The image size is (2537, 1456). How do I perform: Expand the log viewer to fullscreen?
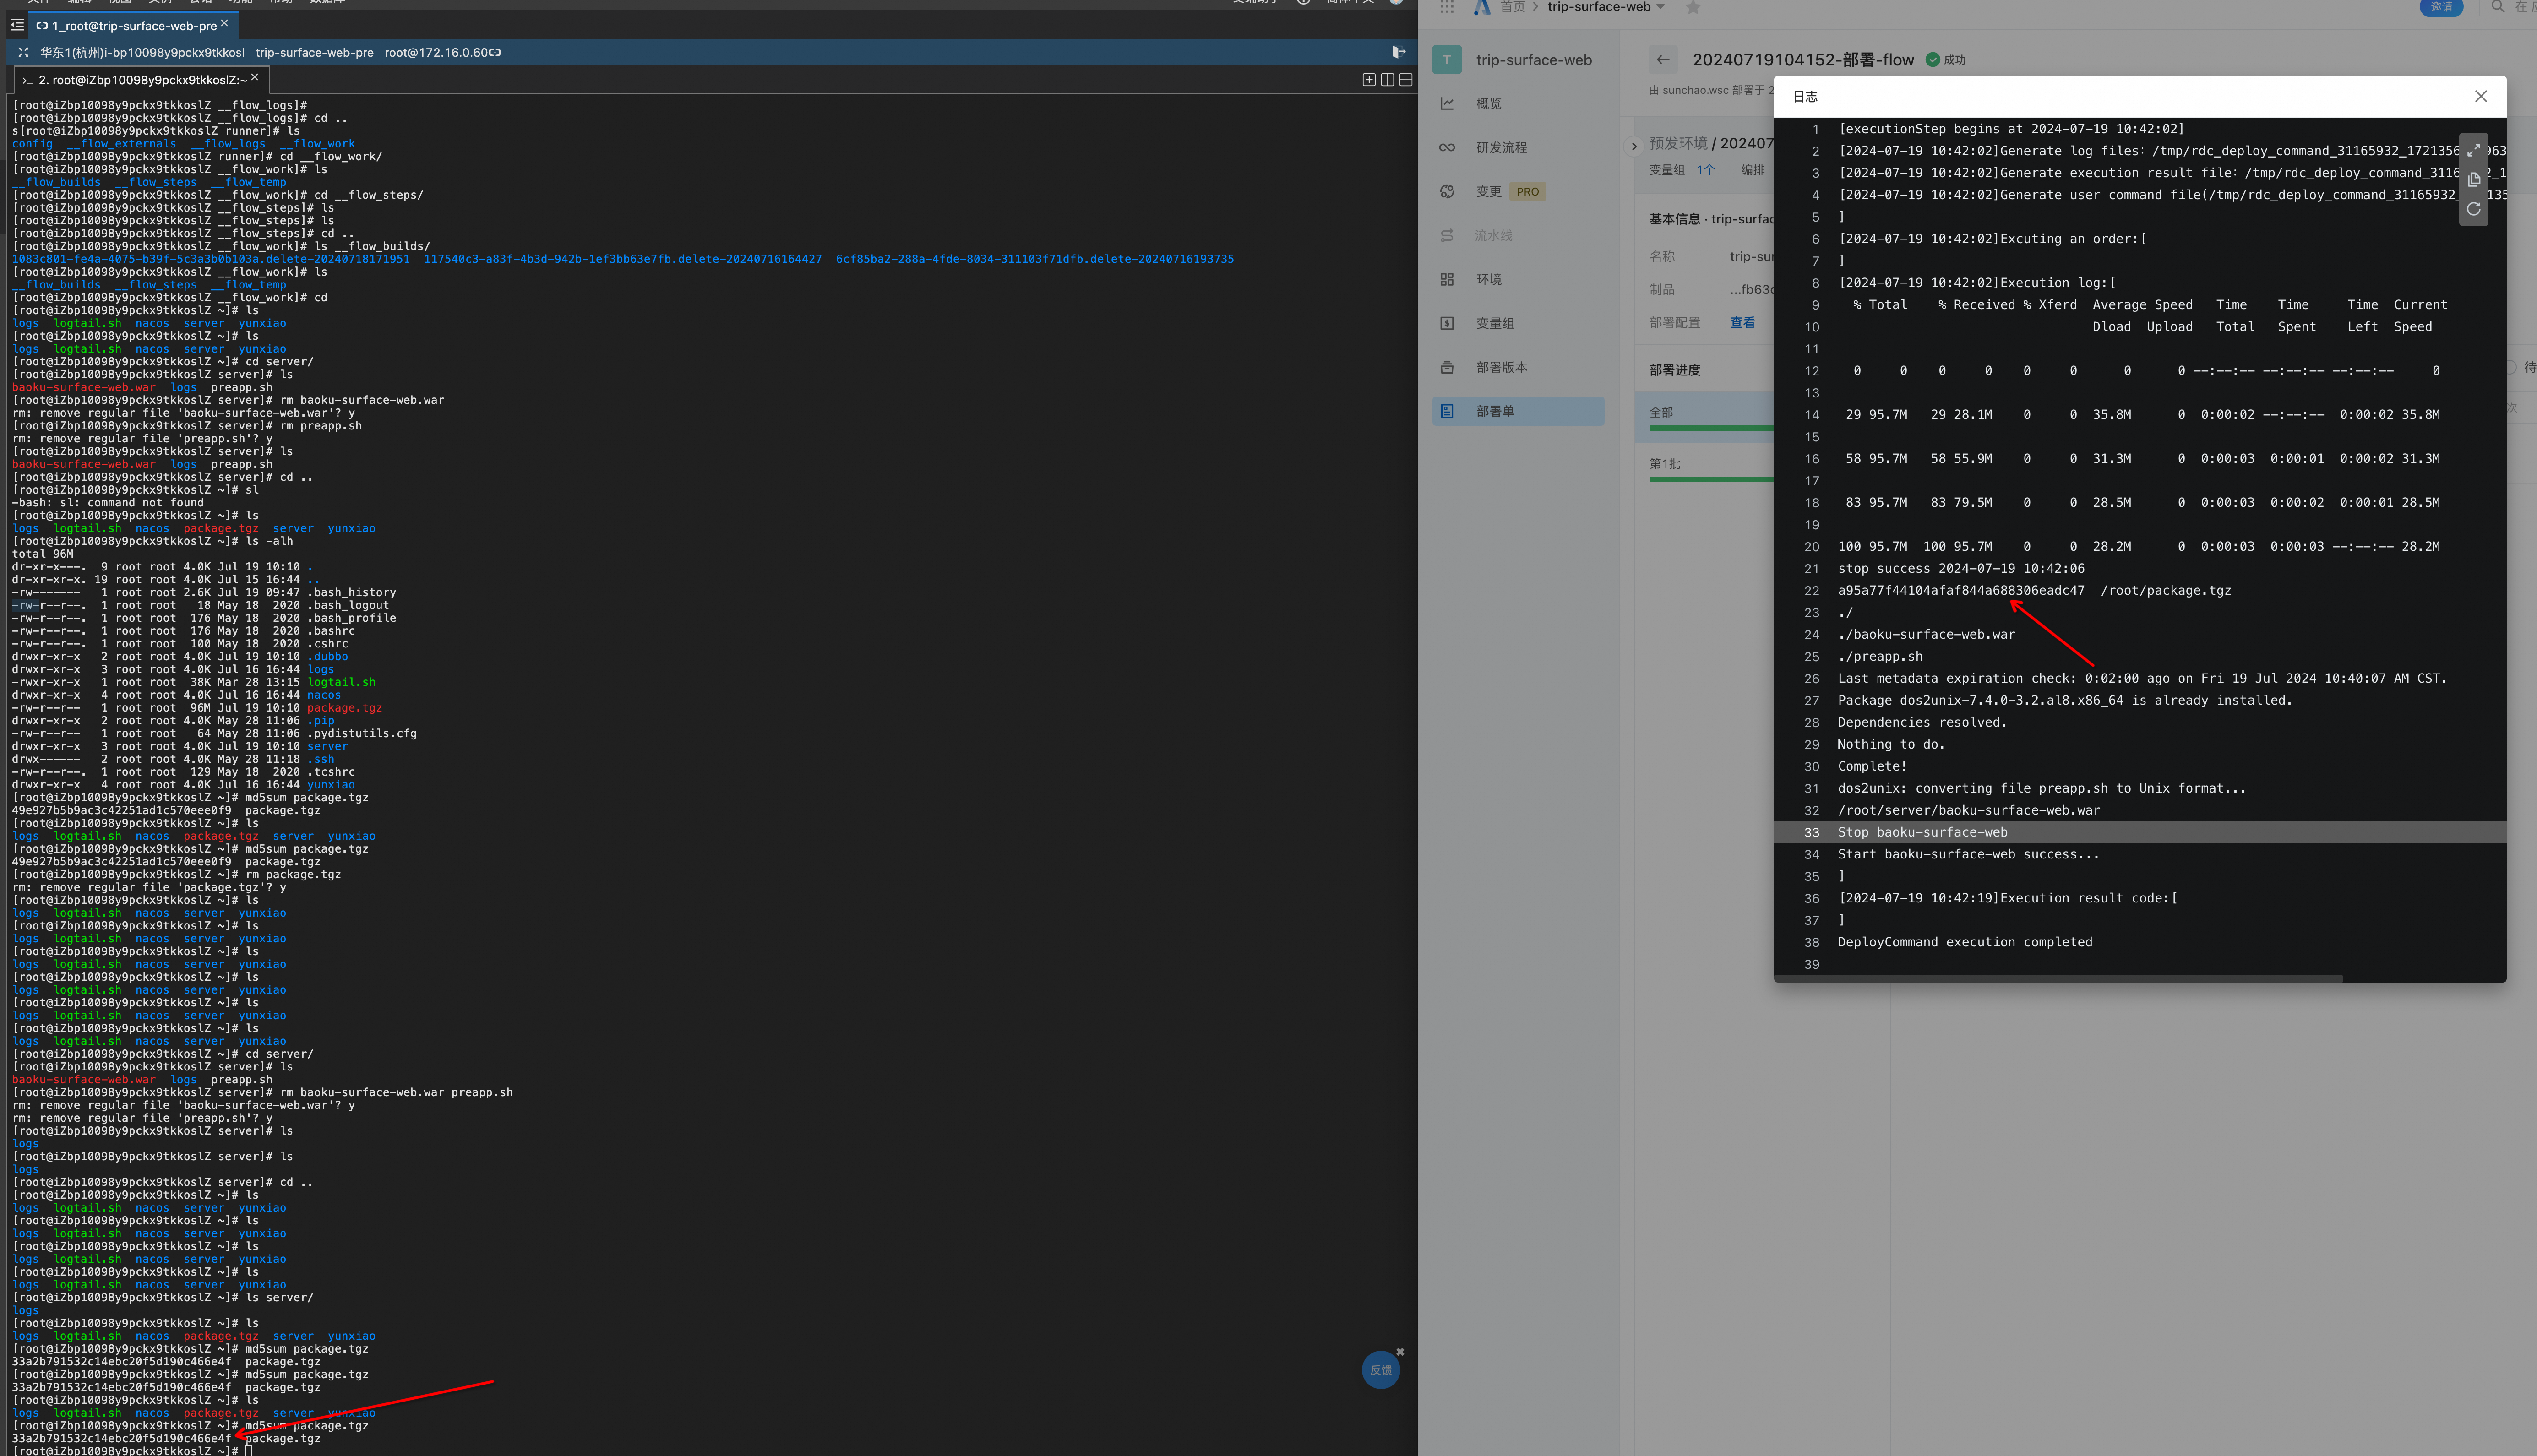(x=2473, y=150)
